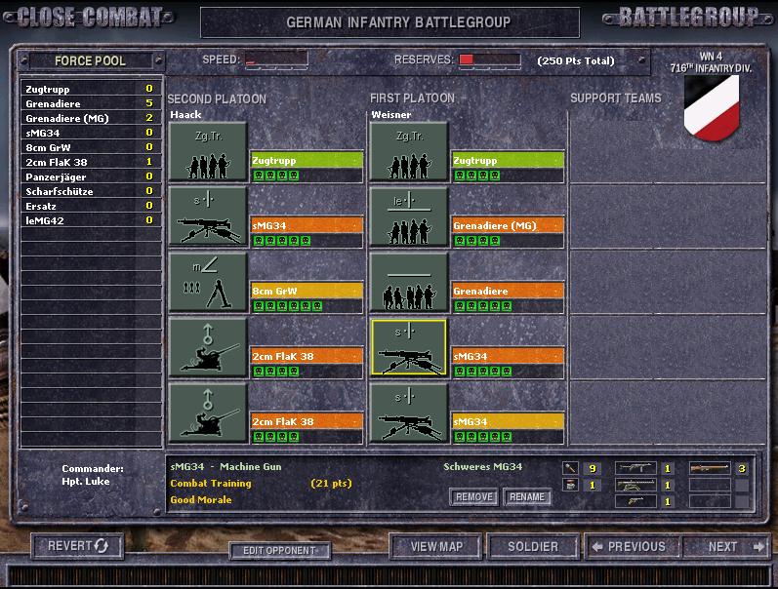Select Second Platoon Zugtrupp unit icon

(x=208, y=152)
